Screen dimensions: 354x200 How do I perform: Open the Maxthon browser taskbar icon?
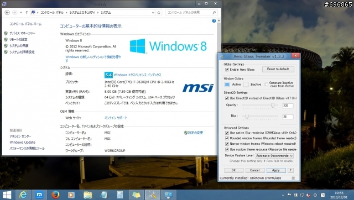39,194
